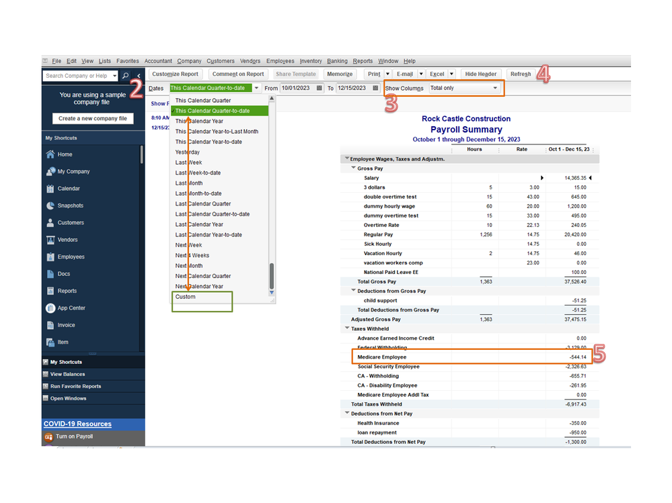Open search scope dropdown arrow

coord(114,76)
